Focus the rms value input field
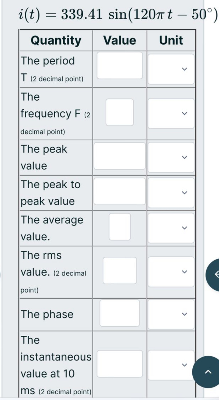The width and height of the screenshot is (219, 400). coord(120,271)
